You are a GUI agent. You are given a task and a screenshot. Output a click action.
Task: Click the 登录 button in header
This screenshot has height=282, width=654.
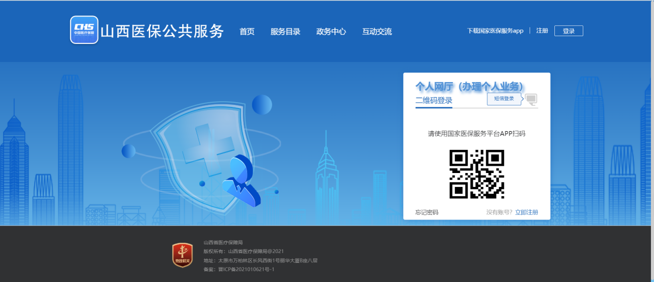click(568, 31)
